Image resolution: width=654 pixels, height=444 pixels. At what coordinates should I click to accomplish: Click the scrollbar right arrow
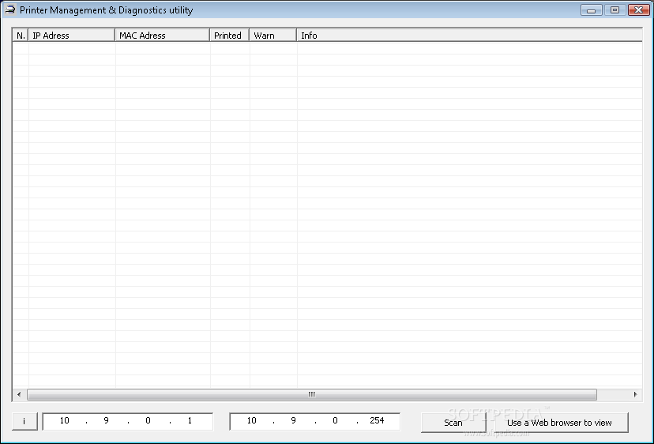click(x=635, y=394)
